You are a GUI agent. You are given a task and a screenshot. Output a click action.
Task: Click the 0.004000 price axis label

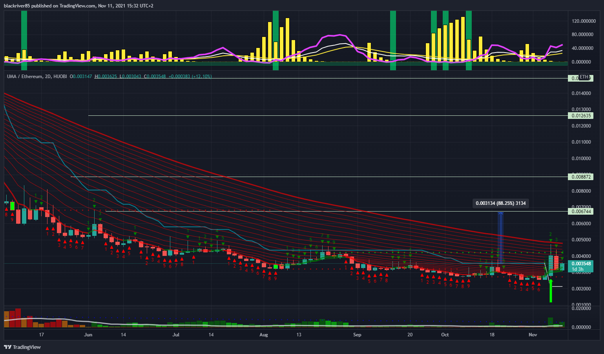tap(581, 256)
